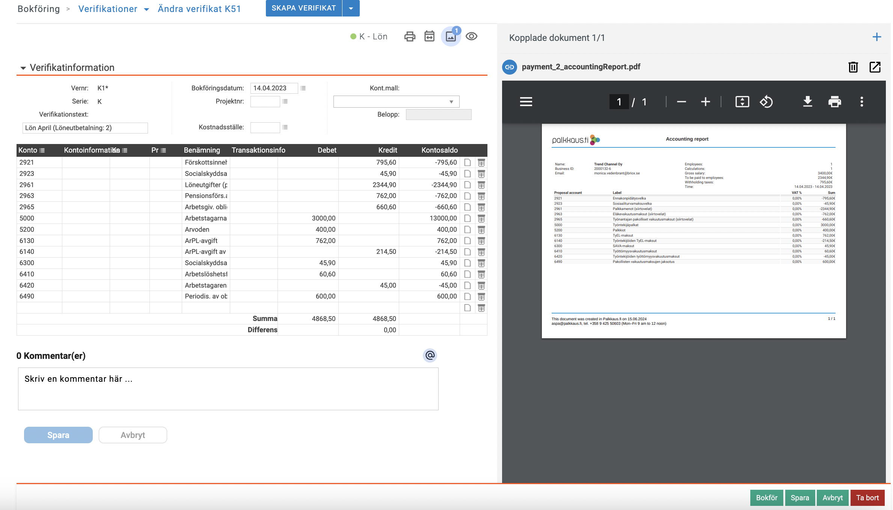Click the @ mention icon in comments
Screen dimensions: 893x510
coord(430,355)
